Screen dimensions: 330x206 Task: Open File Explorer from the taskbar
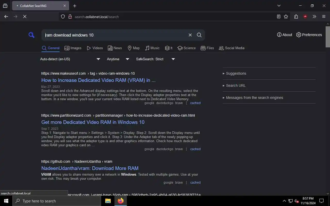pyautogui.click(x=108, y=201)
